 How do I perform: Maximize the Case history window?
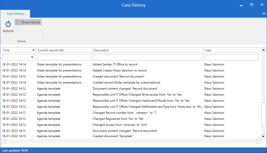(252, 5)
